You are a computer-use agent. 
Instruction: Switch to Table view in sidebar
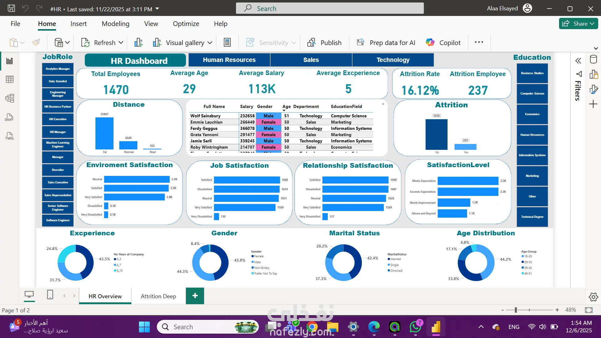click(10, 79)
